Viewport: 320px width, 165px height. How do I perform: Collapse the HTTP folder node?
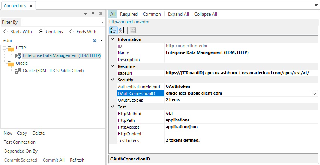[5, 48]
